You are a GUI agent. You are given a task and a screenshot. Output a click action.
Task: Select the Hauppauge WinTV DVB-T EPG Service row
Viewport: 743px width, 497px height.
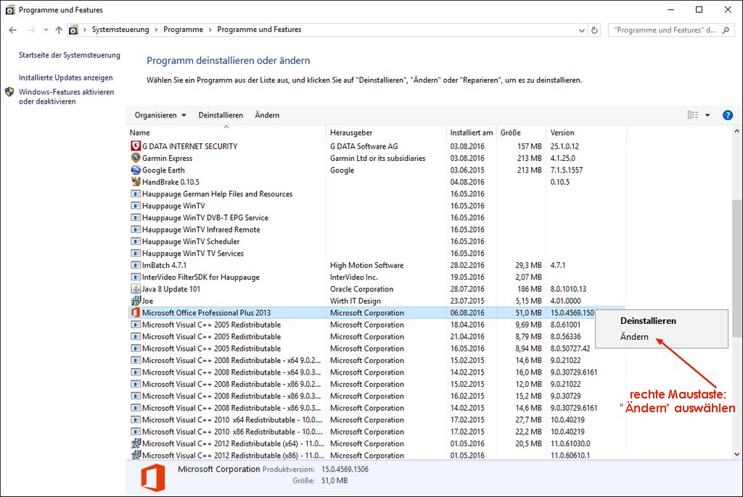(377, 218)
